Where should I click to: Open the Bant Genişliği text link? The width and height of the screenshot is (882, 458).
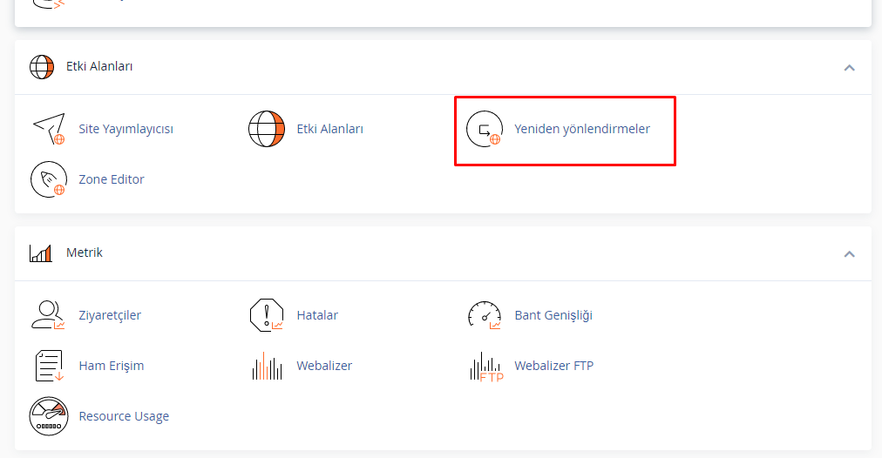553,315
